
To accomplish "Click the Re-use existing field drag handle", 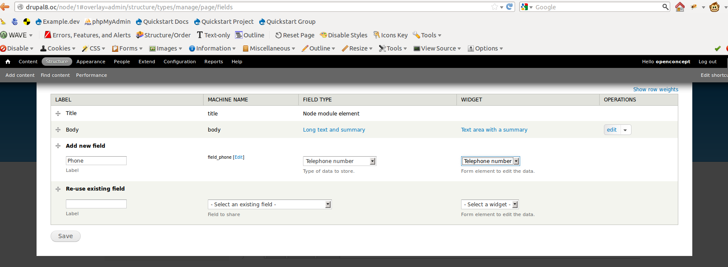I will [x=58, y=189].
